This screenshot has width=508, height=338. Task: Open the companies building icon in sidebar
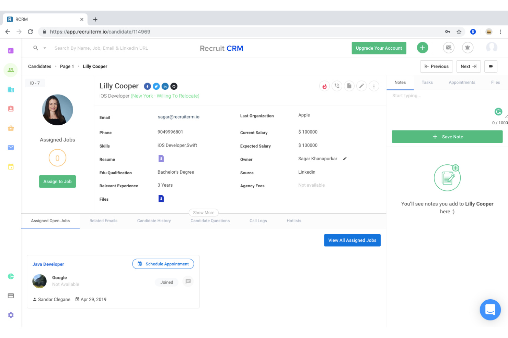(11, 89)
